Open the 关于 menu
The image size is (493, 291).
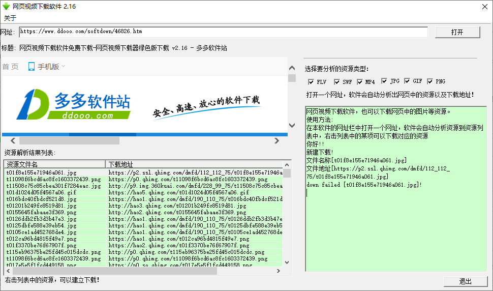tap(10, 18)
